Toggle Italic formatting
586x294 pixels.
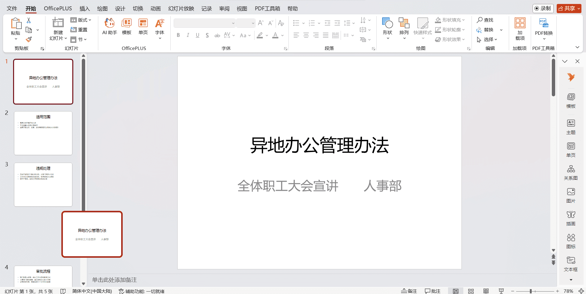[x=188, y=35]
